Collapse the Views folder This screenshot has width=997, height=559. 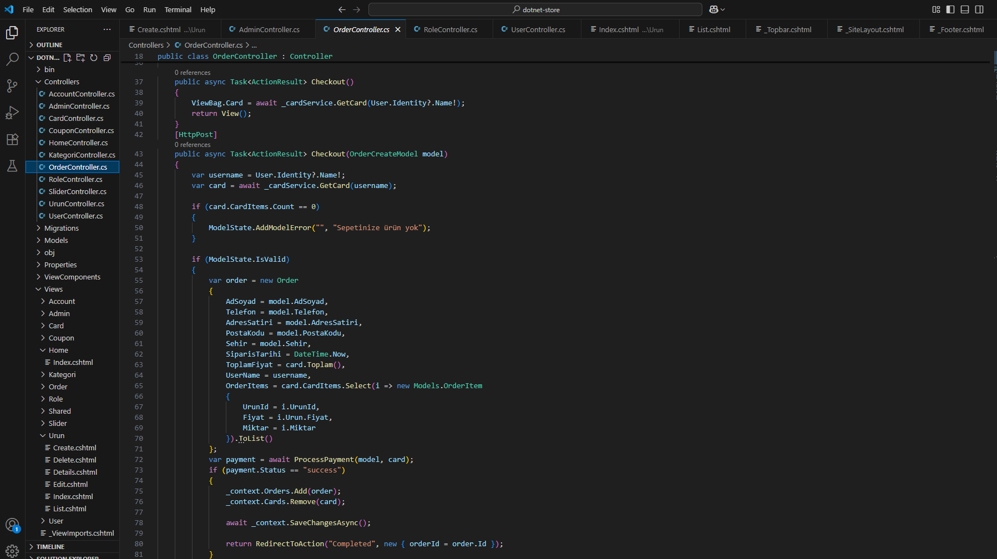[x=72, y=289]
